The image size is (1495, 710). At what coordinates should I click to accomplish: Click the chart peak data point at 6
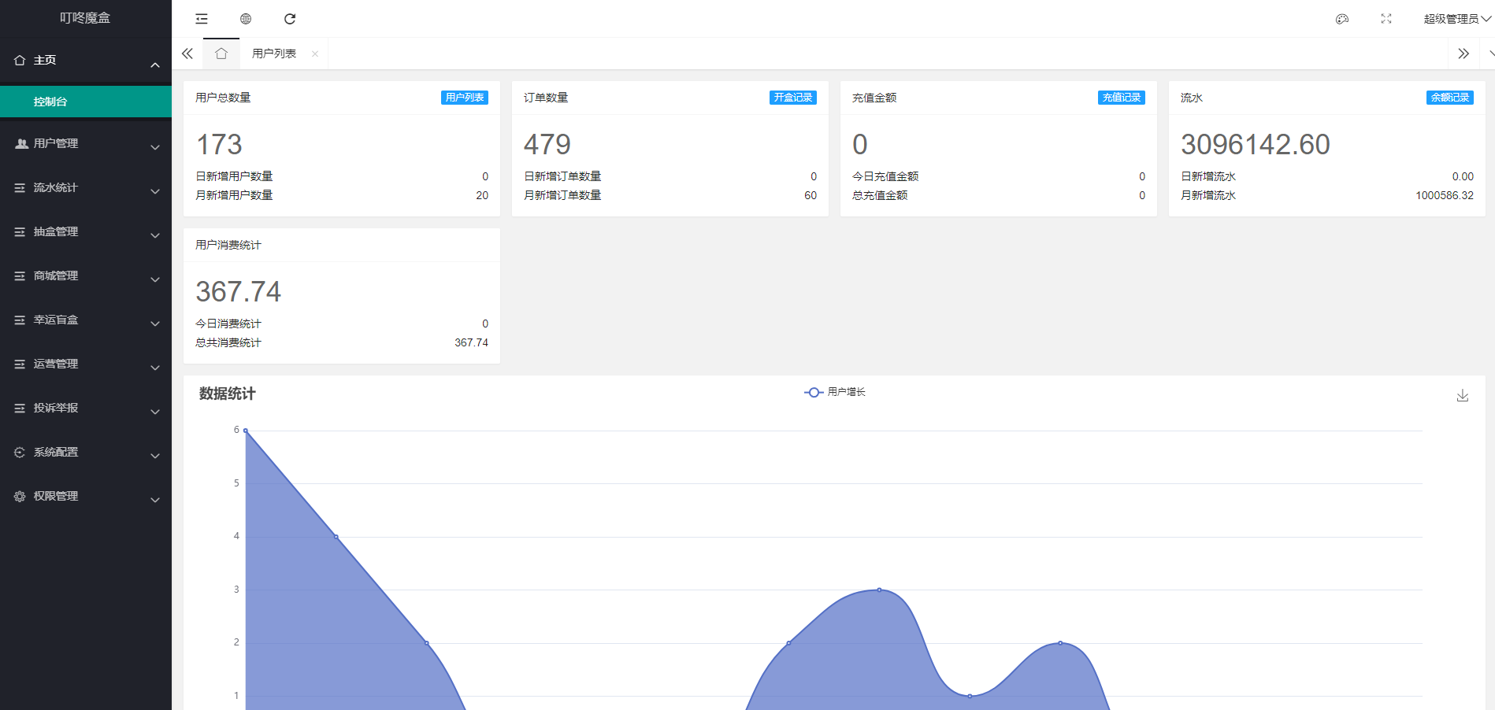[246, 431]
